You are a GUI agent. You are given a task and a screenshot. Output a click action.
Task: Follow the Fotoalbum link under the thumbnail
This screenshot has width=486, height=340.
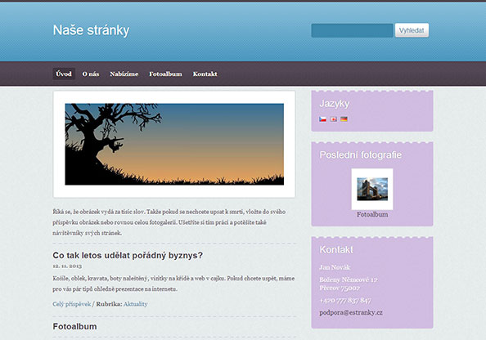(x=372, y=214)
